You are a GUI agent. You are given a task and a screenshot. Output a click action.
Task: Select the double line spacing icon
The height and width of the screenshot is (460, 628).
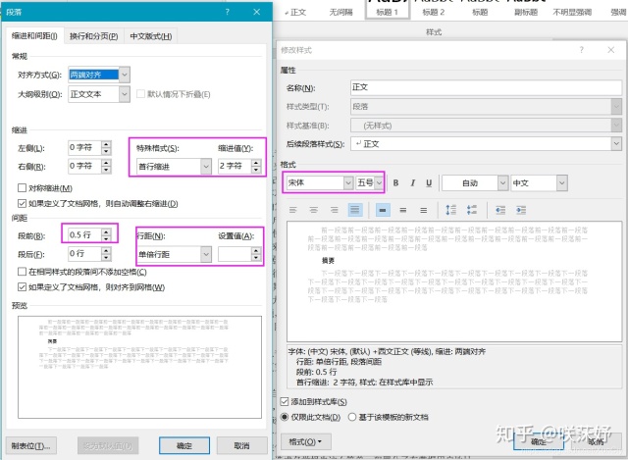[423, 210]
